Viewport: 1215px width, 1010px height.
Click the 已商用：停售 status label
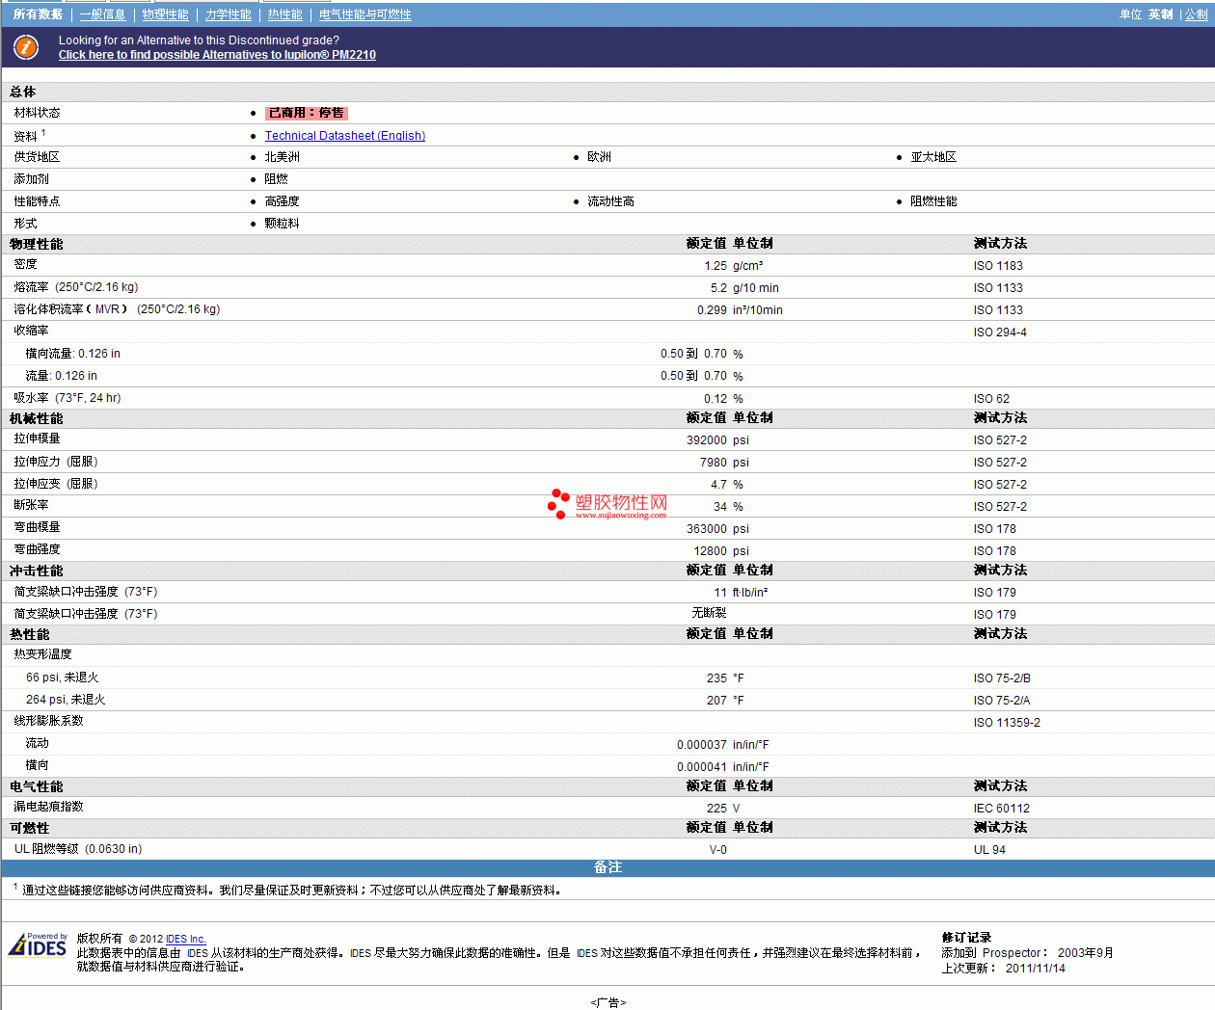[x=306, y=113]
